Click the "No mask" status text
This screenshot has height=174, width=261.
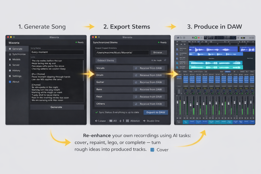point(157,60)
